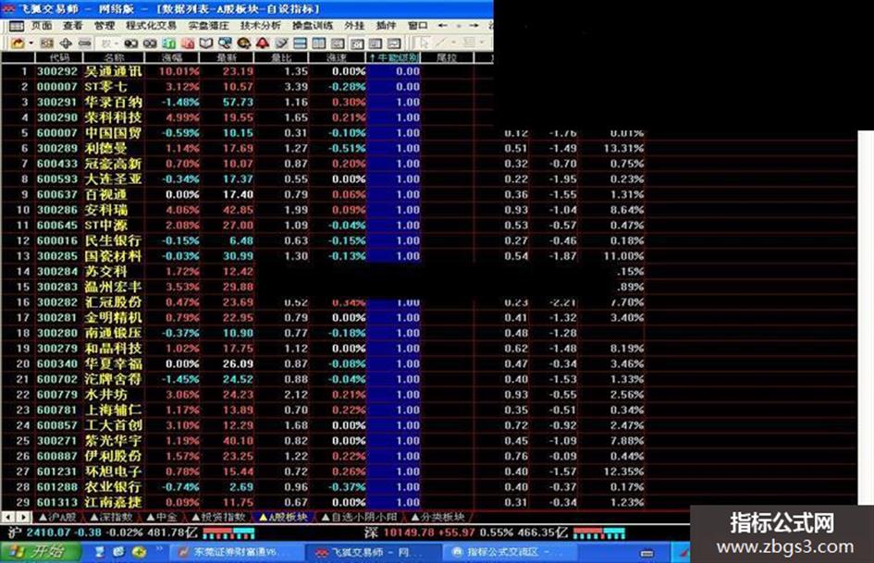This screenshot has height=563, width=874.
Task: Click the window icon left of 页面 menu
Action: [x=16, y=26]
